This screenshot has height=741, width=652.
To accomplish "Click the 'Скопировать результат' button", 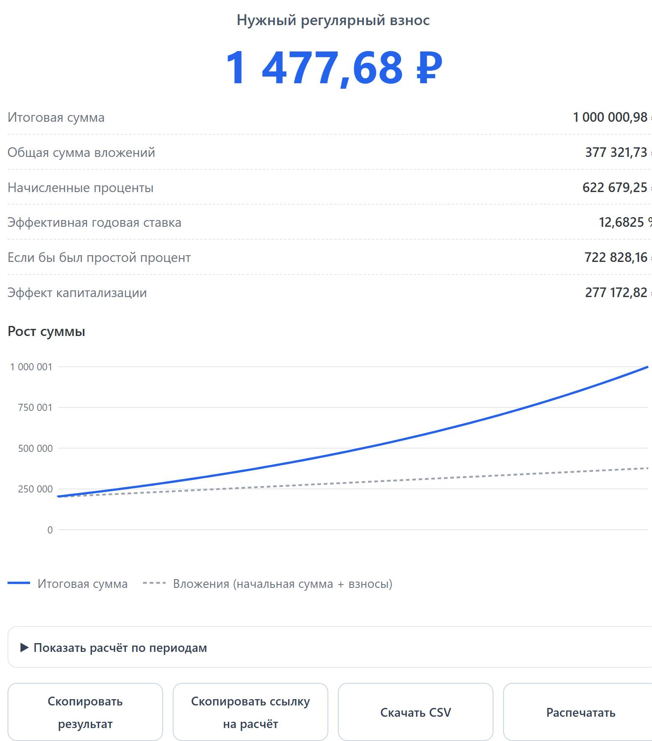I will click(x=85, y=712).
